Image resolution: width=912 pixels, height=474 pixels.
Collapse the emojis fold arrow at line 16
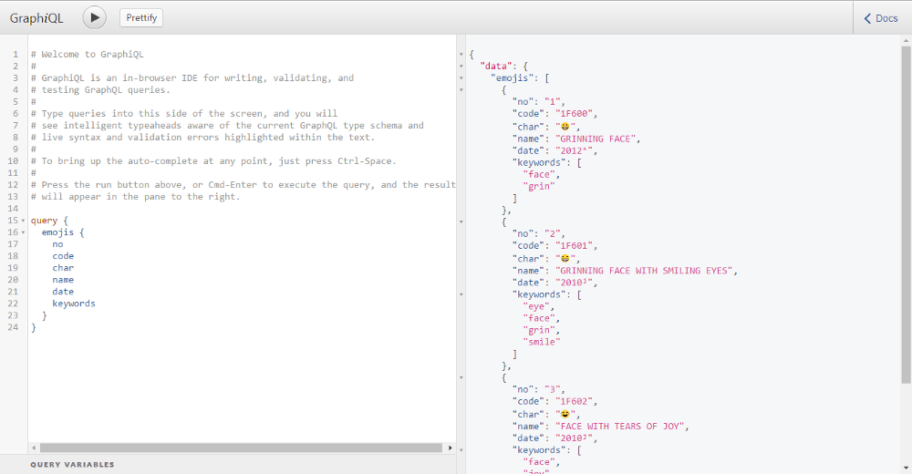coord(23,232)
